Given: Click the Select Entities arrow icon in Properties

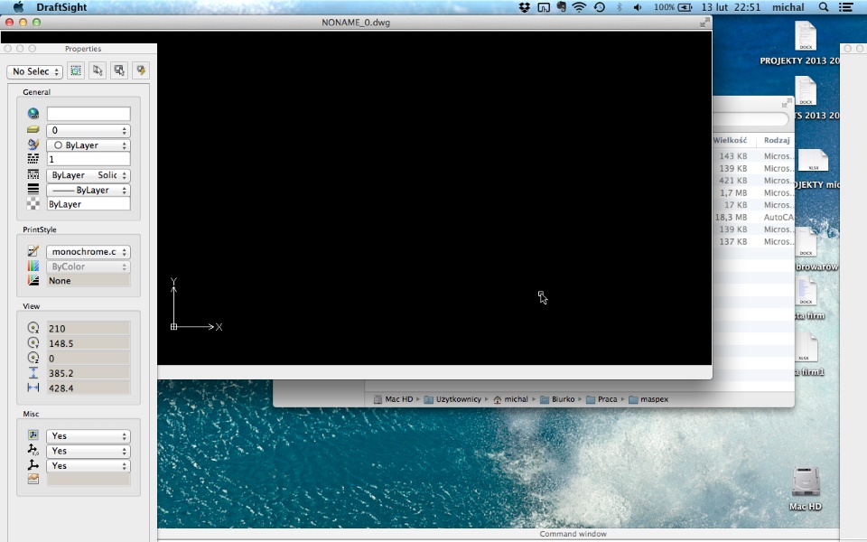Looking at the screenshot, I should pos(98,70).
